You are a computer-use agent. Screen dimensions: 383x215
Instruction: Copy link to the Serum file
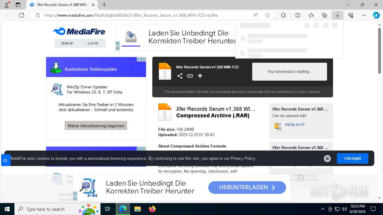(190, 76)
